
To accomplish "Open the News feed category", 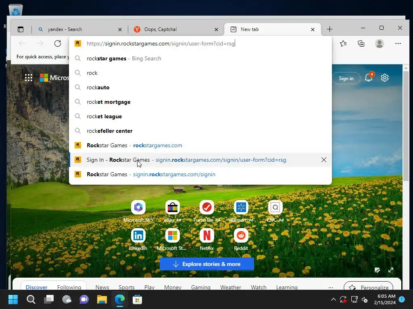I will (x=102, y=287).
